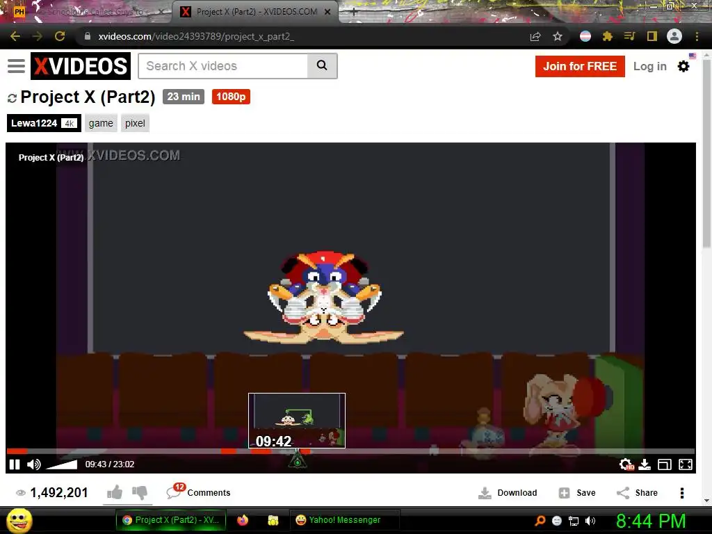Click the refresh icon beside the video title
The image size is (712, 534).
(13, 97)
